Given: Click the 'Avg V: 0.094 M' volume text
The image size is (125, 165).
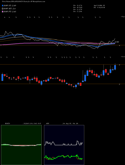Looking at the screenshot, I should 99,5.
